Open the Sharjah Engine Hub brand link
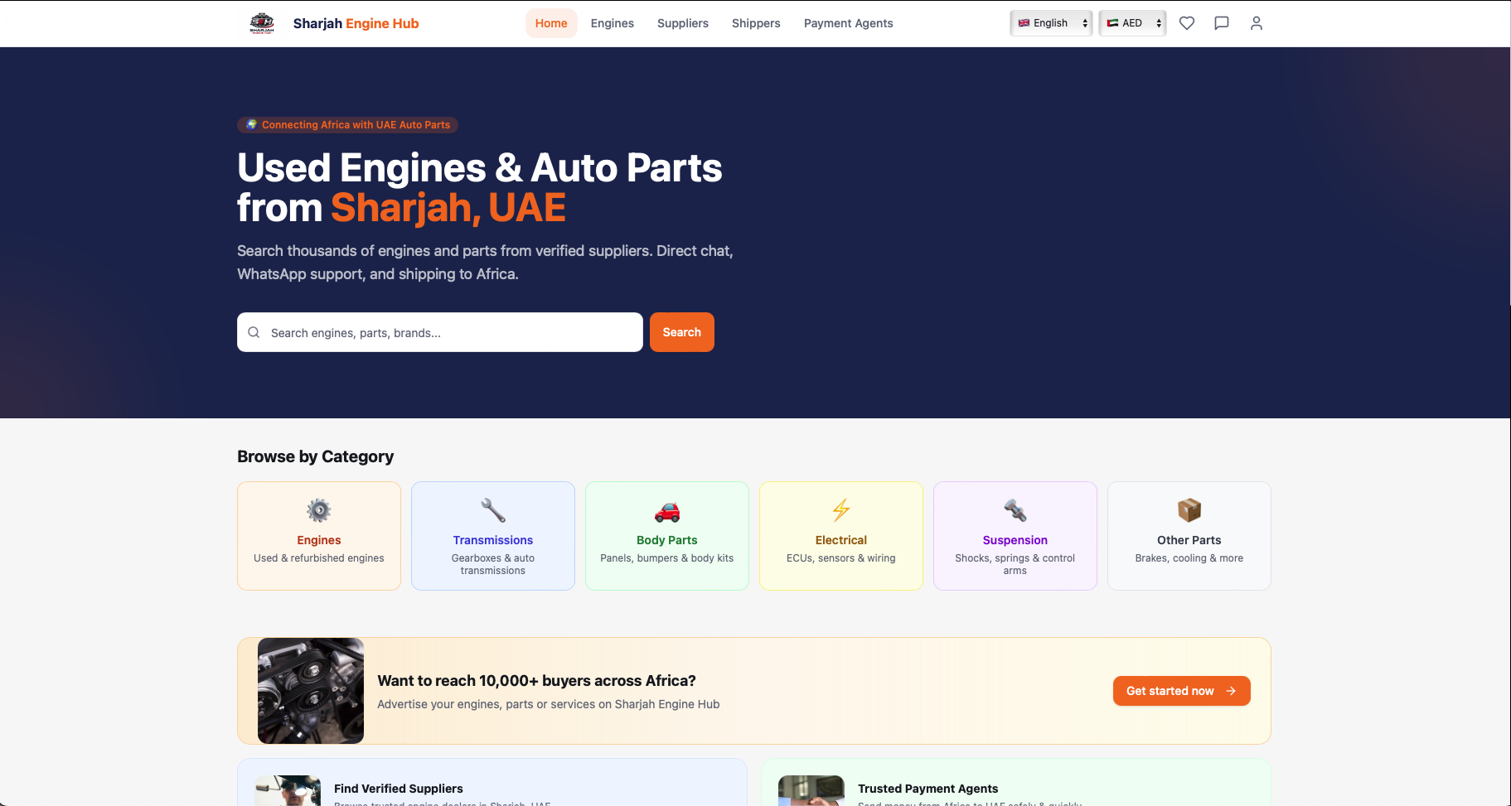1511x806 pixels. tap(356, 23)
